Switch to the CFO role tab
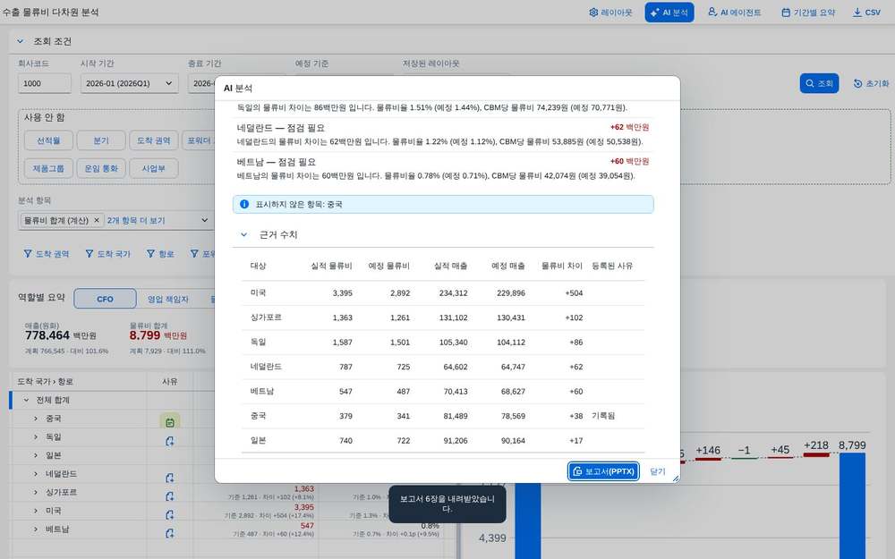Image resolution: width=895 pixels, height=559 pixels. click(105, 299)
